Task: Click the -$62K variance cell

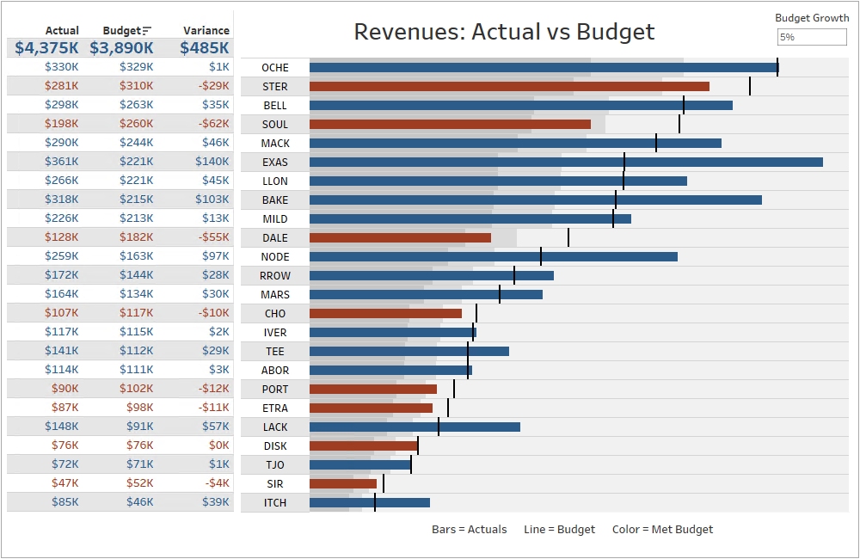Action: point(214,124)
